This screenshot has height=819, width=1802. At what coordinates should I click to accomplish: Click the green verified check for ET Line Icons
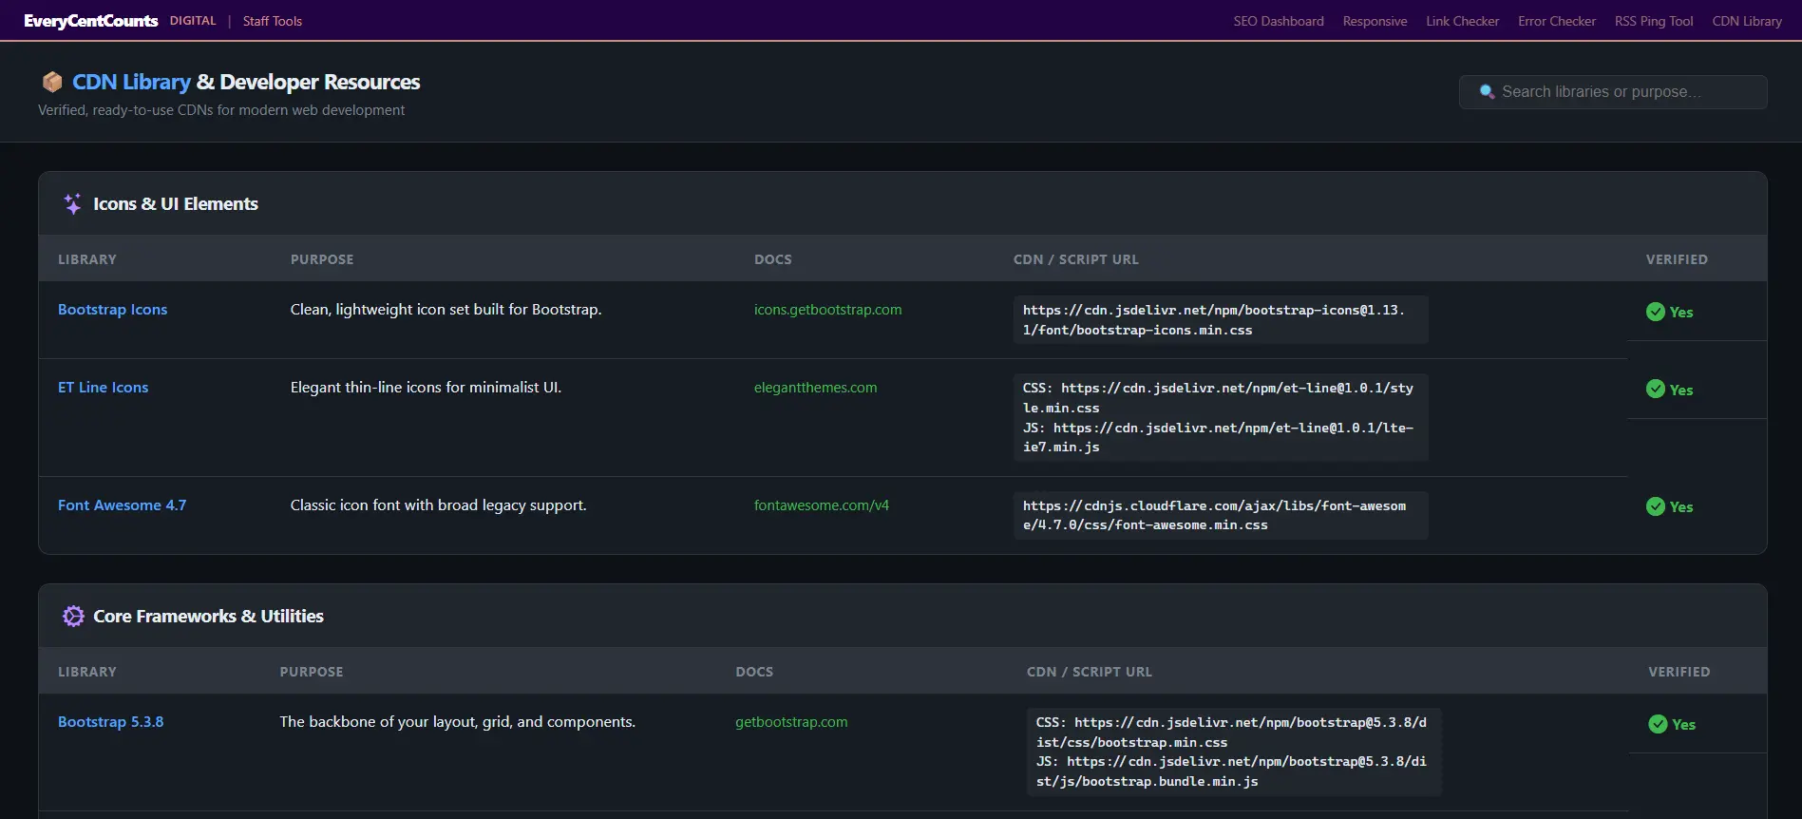pyautogui.click(x=1656, y=390)
